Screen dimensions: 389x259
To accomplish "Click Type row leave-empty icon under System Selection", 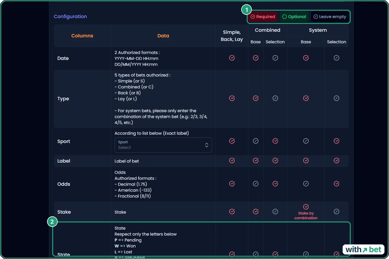I will tap(336, 98).
